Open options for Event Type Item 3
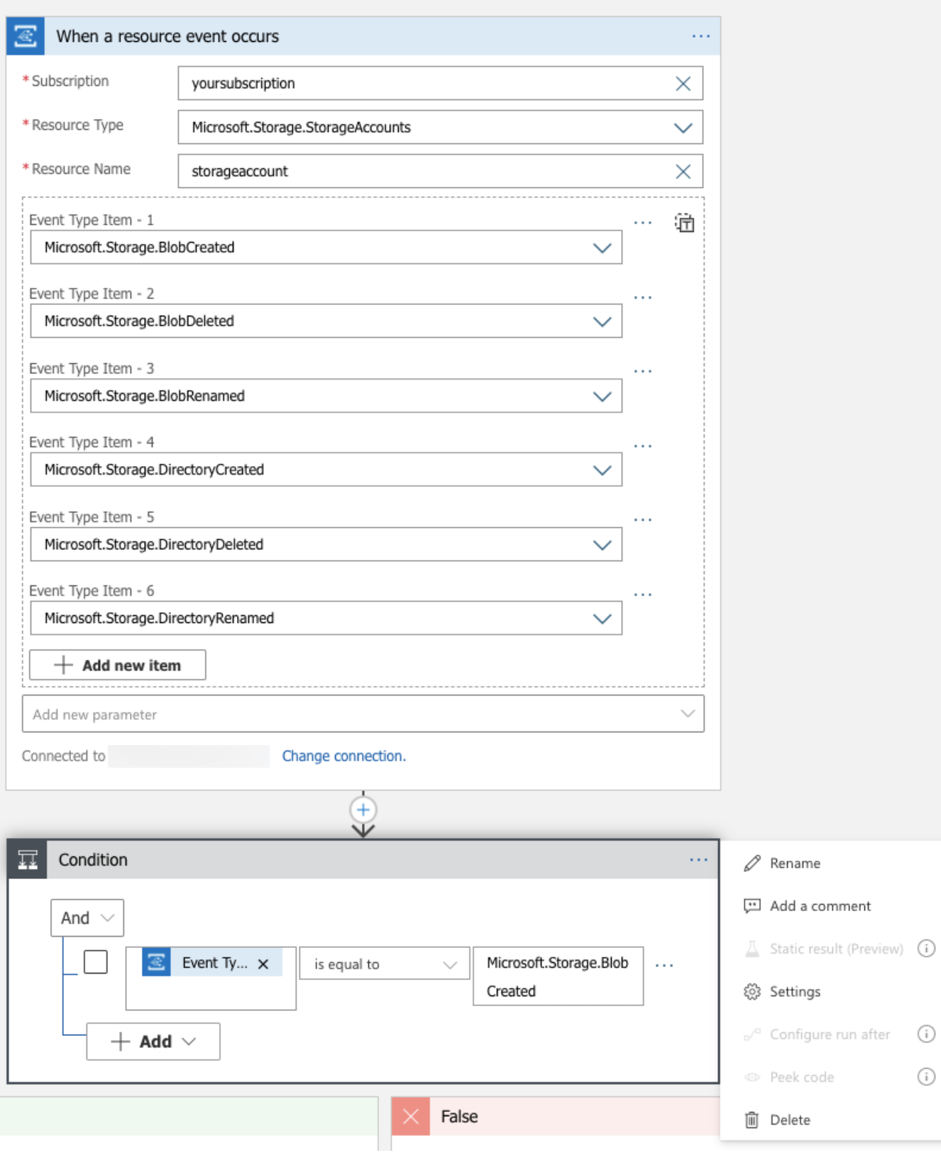Screen dimensions: 941x1158 642,372
